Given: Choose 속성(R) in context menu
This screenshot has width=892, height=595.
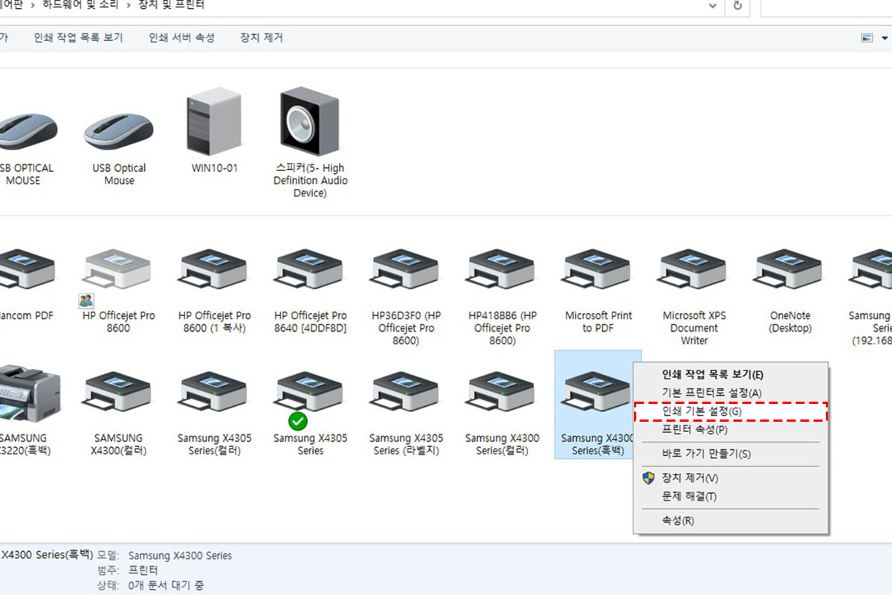Looking at the screenshot, I should click(730, 521).
